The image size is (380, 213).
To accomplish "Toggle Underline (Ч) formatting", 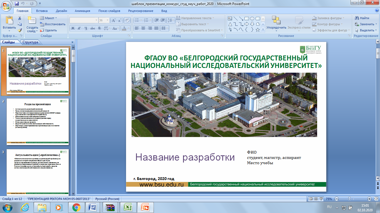I will tap(86, 28).
